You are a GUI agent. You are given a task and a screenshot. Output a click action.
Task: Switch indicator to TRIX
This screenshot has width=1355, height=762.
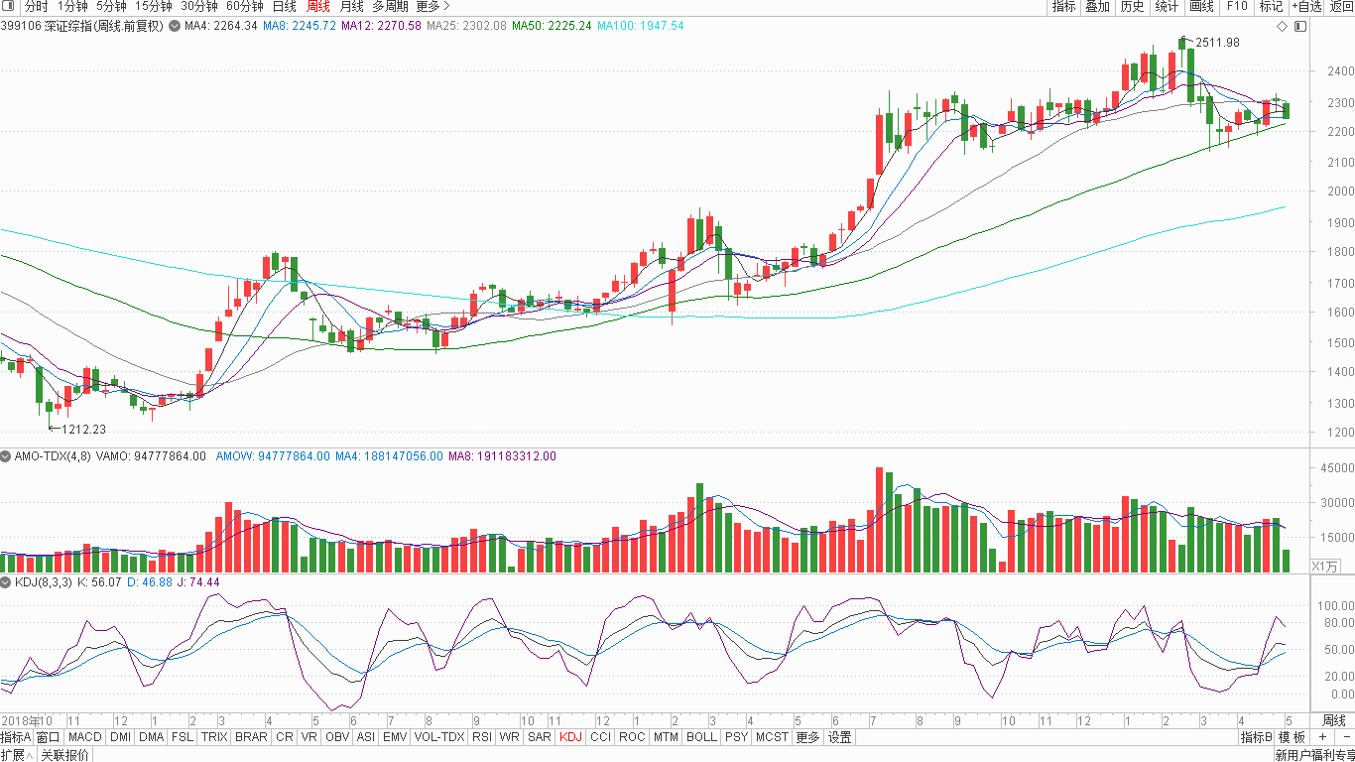coord(214,737)
